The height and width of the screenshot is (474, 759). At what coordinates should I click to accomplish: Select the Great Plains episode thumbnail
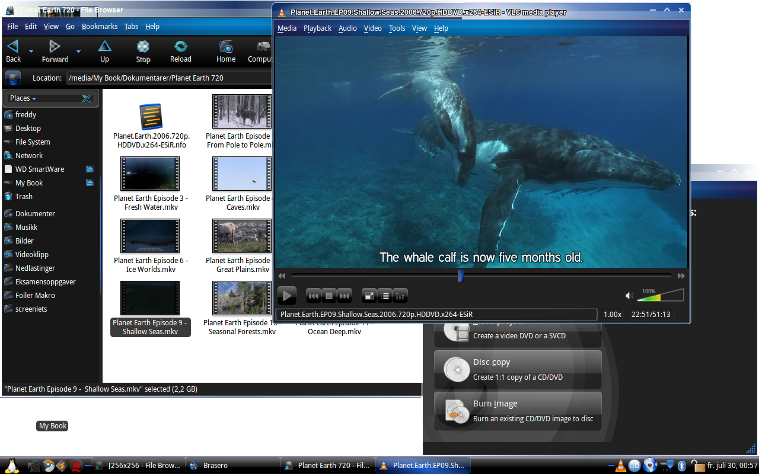(242, 236)
